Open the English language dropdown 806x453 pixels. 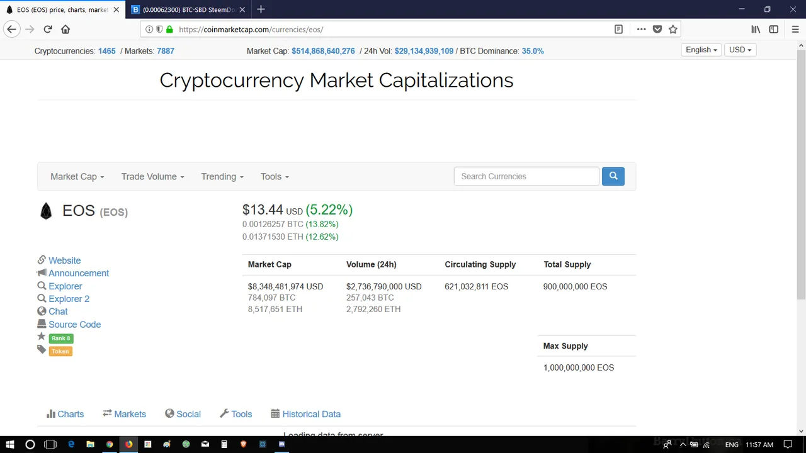pyautogui.click(x=701, y=50)
